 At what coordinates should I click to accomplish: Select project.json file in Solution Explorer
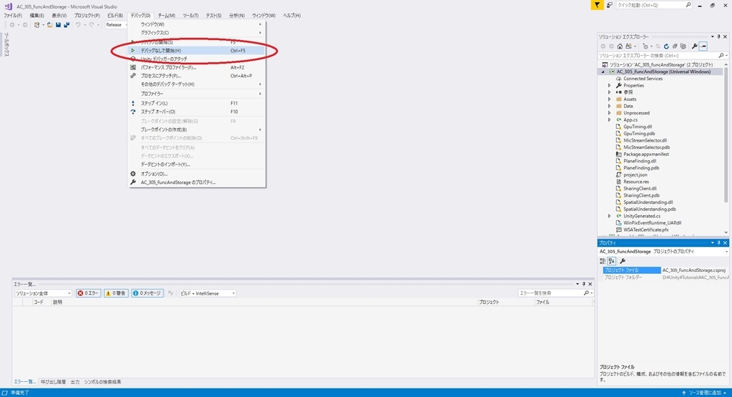click(635, 175)
